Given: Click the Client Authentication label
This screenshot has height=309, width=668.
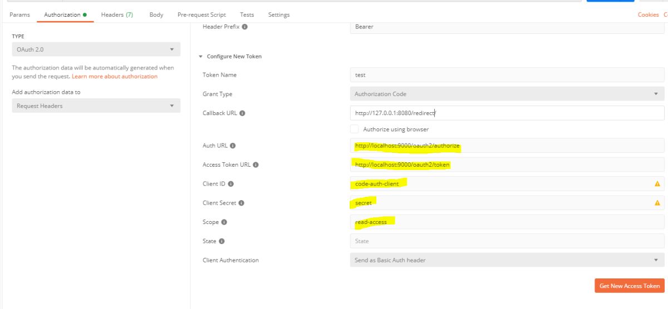Looking at the screenshot, I should tap(230, 260).
